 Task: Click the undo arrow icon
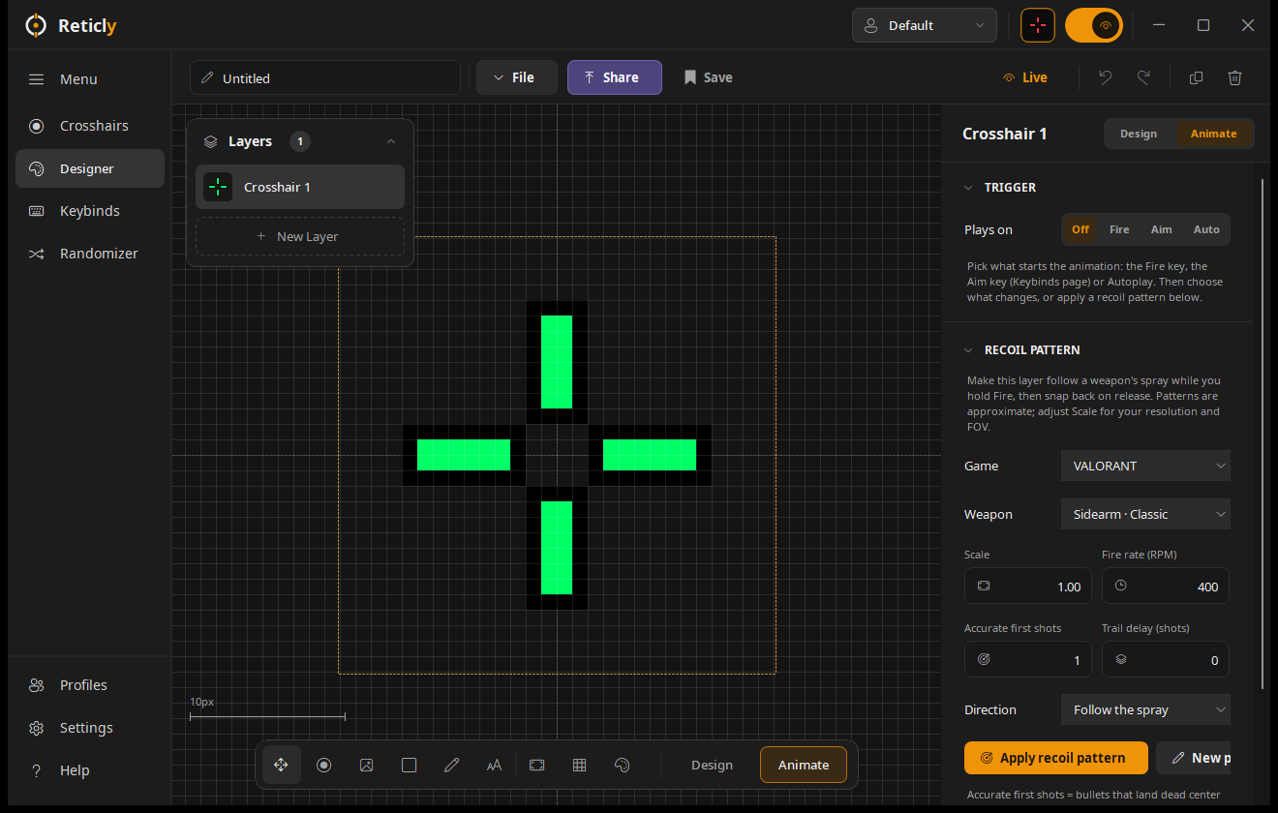tap(1106, 77)
